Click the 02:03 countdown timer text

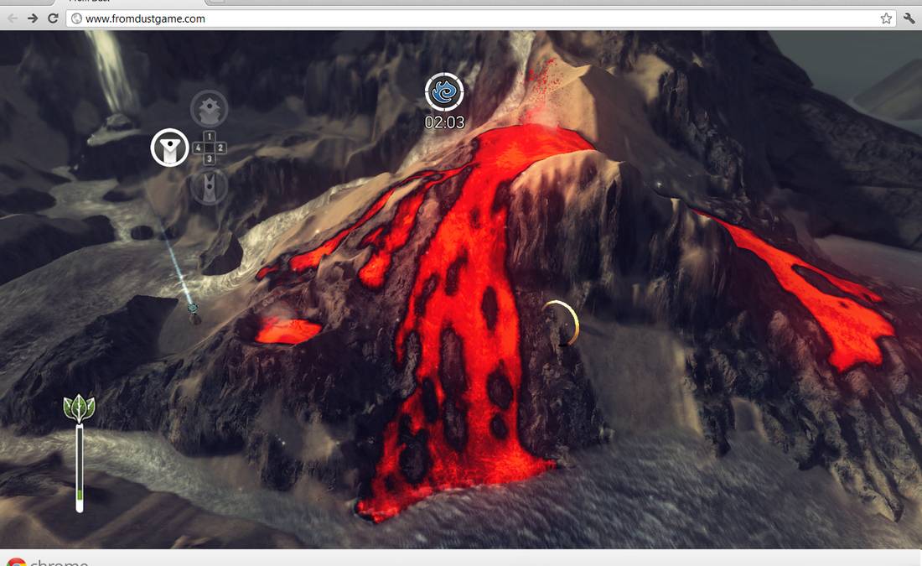coord(444,122)
